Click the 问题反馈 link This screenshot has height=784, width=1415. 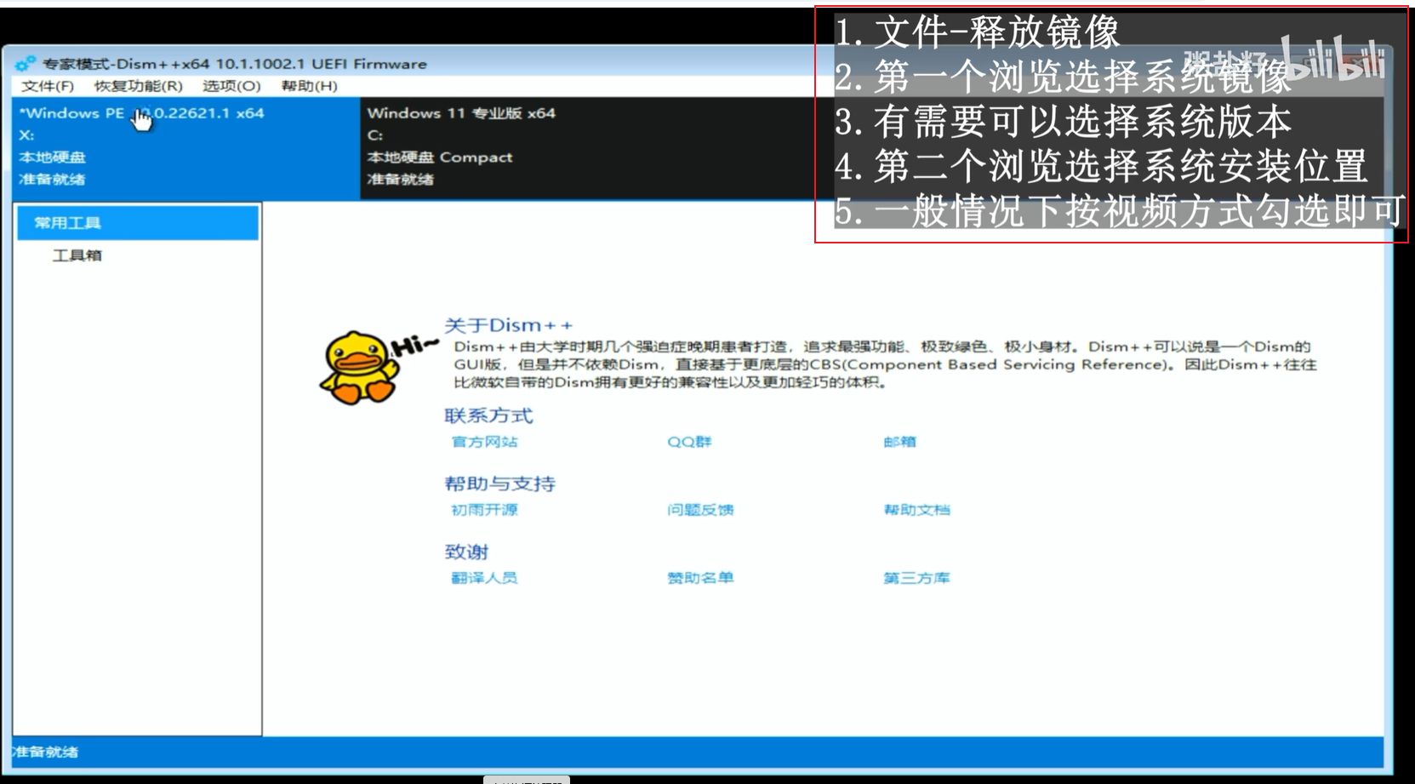click(700, 510)
